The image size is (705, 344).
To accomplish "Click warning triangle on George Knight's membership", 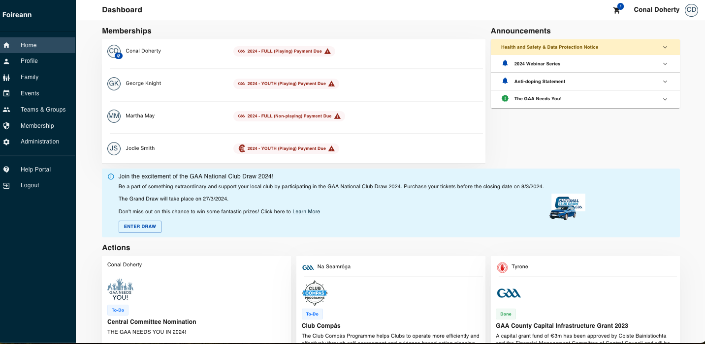I will tap(332, 84).
